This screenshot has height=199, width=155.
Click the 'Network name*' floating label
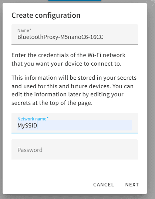click(33, 119)
